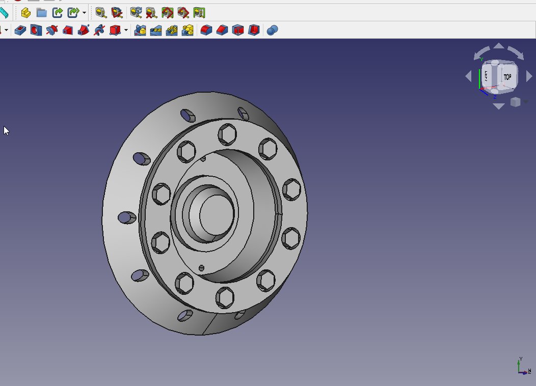Click the Refresh Measurements icon
Screen dimensions: 536x386
pos(136,13)
